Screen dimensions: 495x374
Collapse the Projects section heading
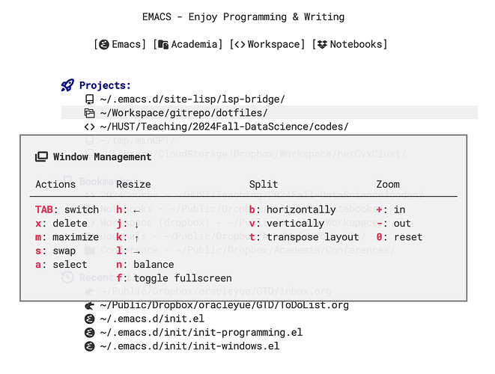click(105, 86)
